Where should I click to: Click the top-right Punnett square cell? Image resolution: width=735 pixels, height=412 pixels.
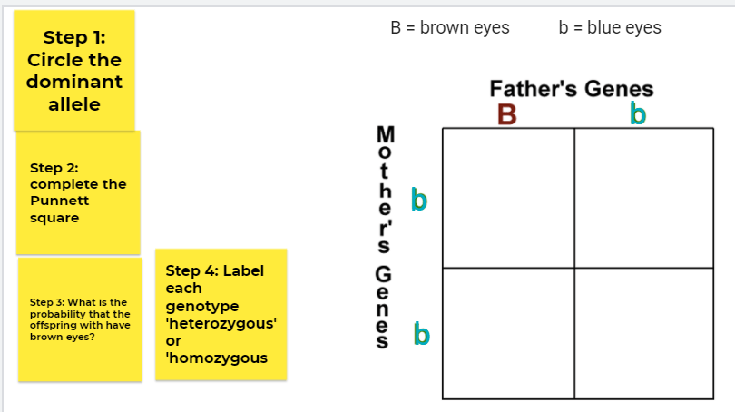[x=643, y=198]
